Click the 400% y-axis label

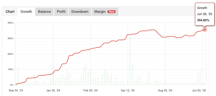coord(11,23)
